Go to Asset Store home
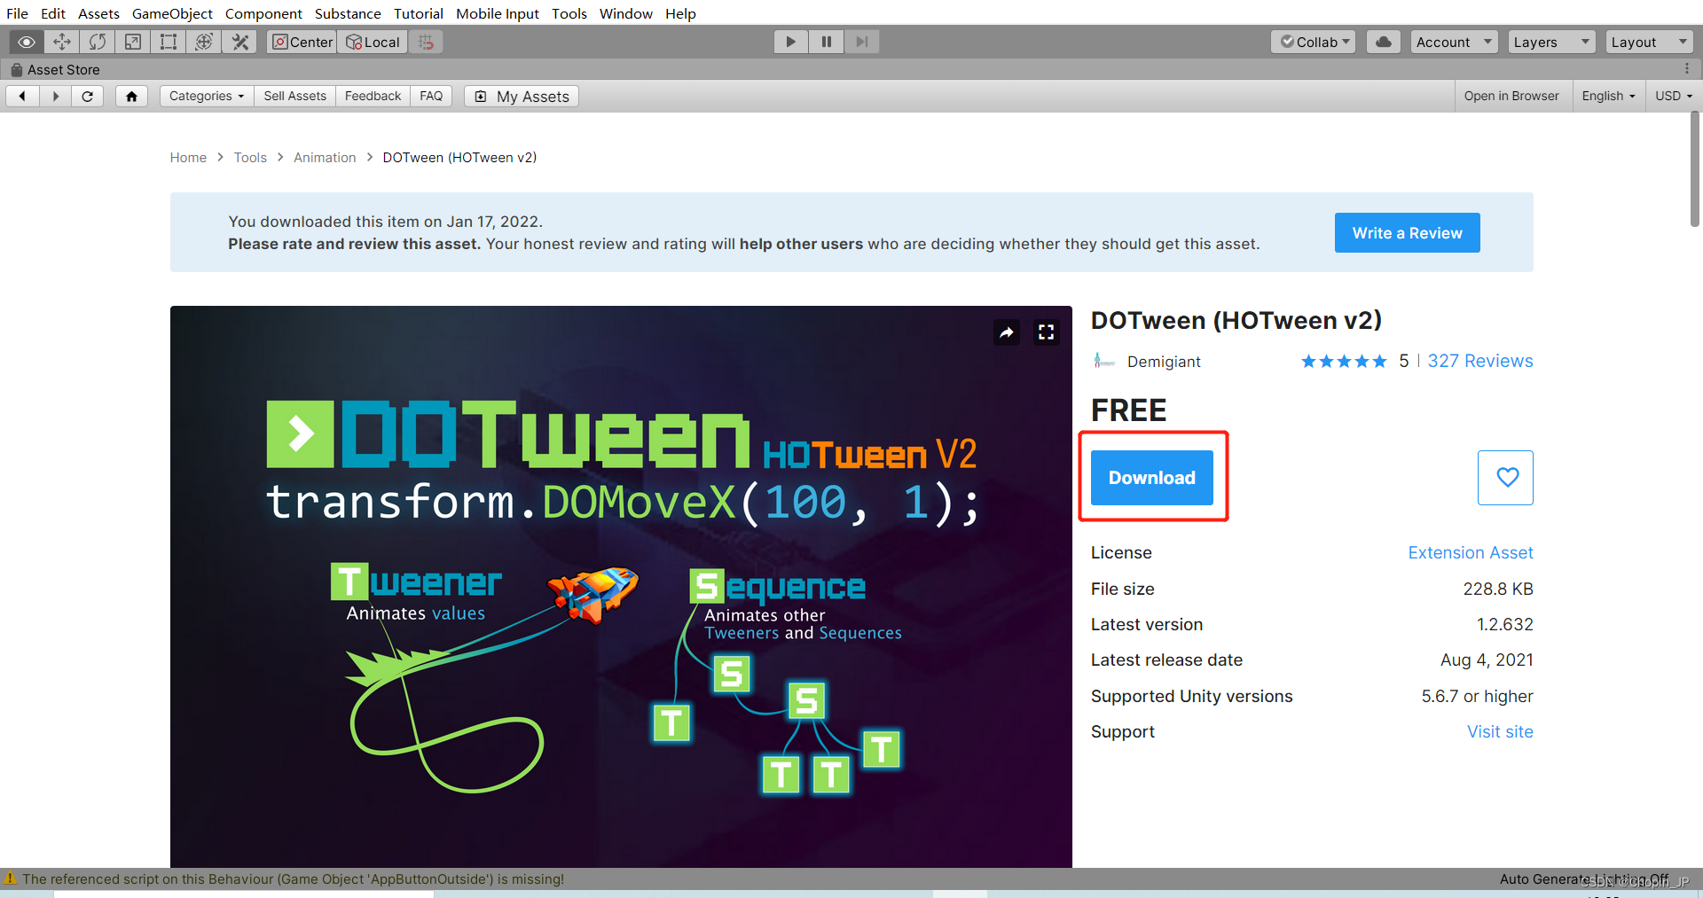 pos(131,96)
